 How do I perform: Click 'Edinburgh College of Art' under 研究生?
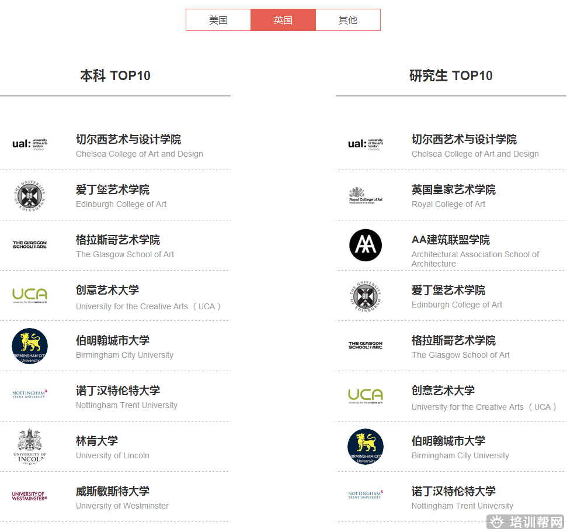pyautogui.click(x=457, y=305)
